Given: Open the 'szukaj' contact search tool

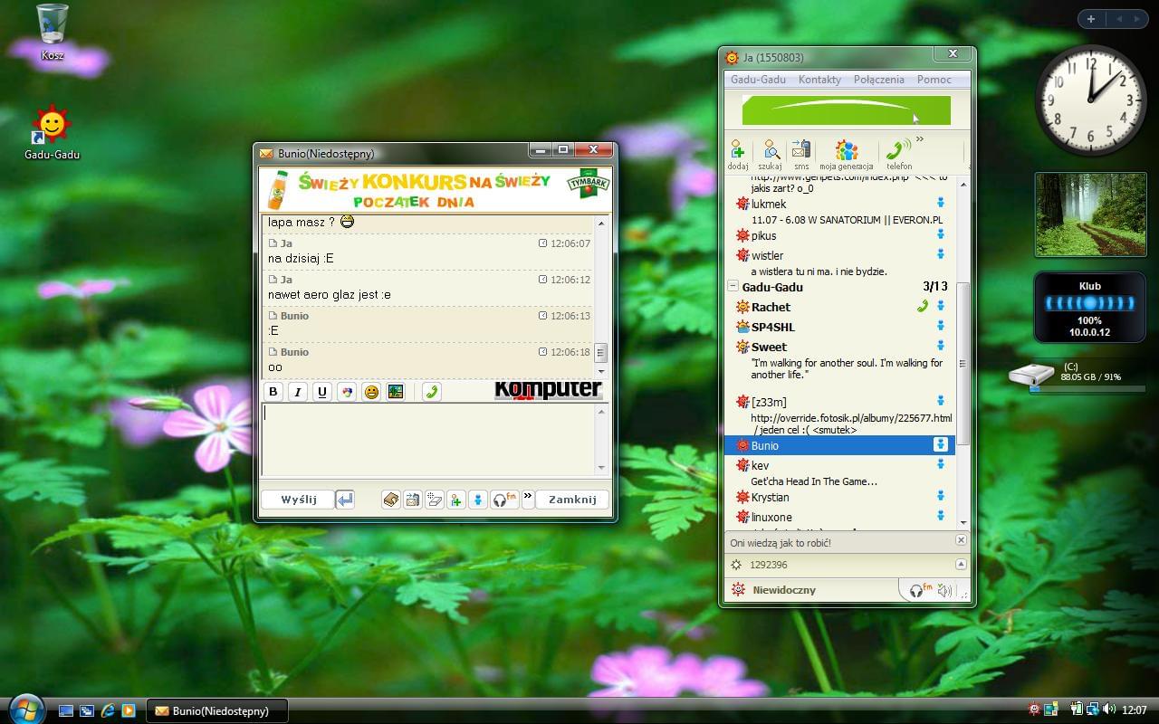Looking at the screenshot, I should [770, 153].
